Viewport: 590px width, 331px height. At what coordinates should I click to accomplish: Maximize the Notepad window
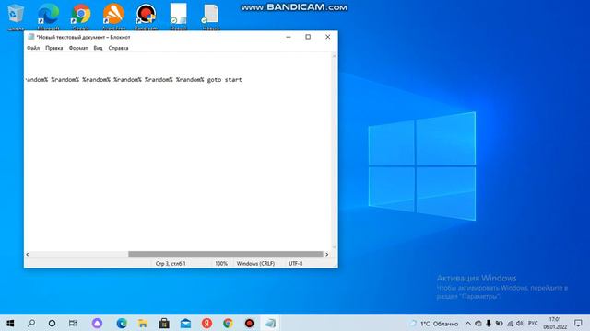tap(308, 37)
